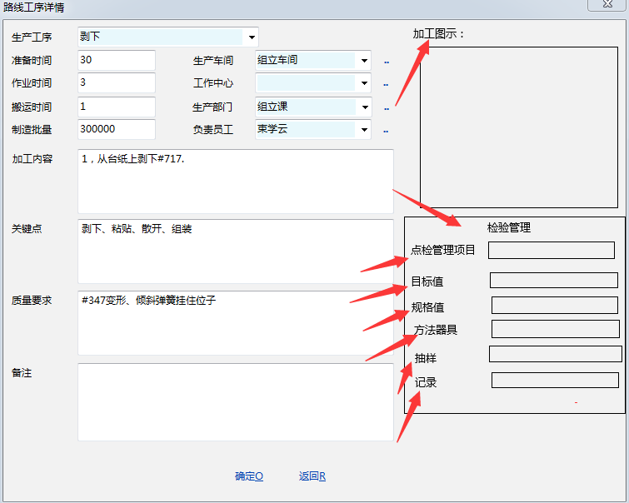The width and height of the screenshot is (629, 503).
Task: Open the 生产车间 dropdown list
Action: pyautogui.click(x=364, y=61)
